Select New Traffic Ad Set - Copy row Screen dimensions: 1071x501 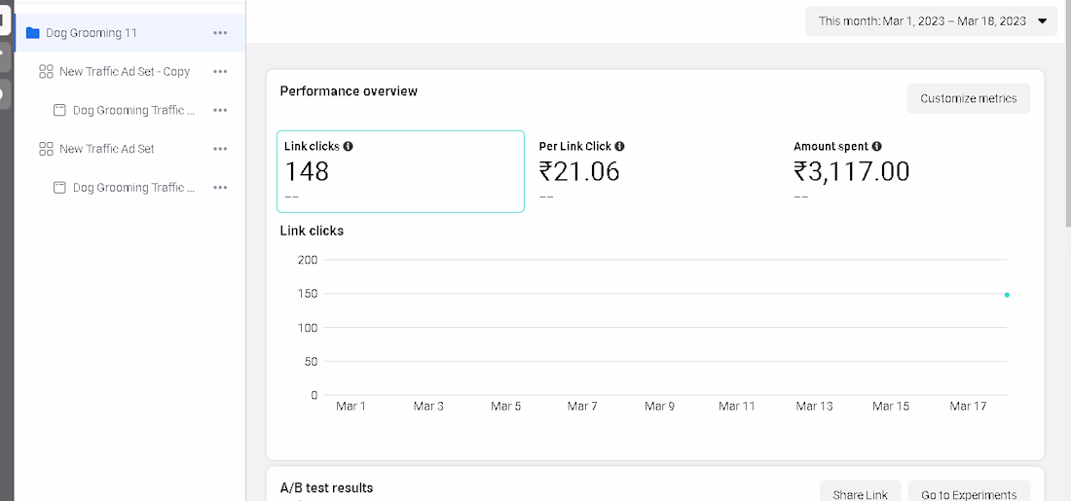(129, 72)
